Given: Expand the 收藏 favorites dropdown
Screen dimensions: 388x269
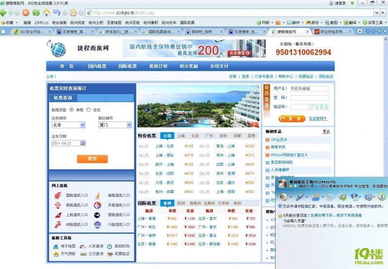Looking at the screenshot, I should pyautogui.click(x=16, y=22).
